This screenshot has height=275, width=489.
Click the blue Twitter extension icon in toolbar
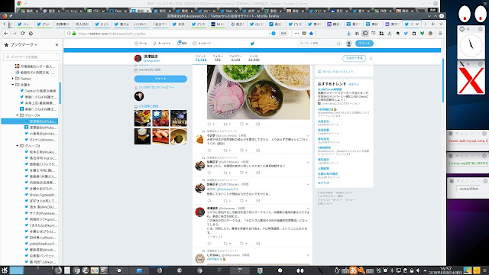(406, 34)
